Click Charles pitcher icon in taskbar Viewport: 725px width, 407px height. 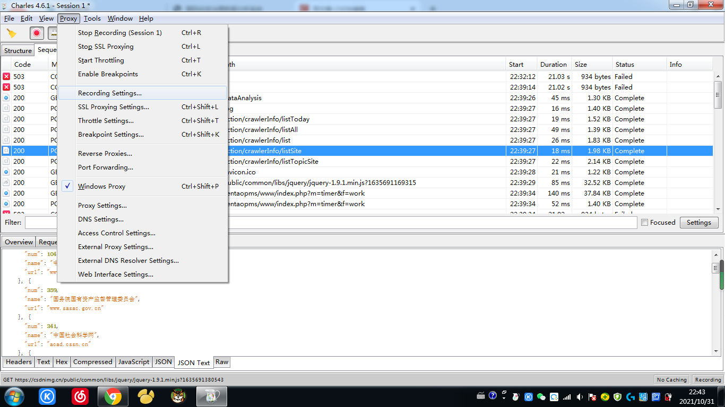tap(211, 396)
